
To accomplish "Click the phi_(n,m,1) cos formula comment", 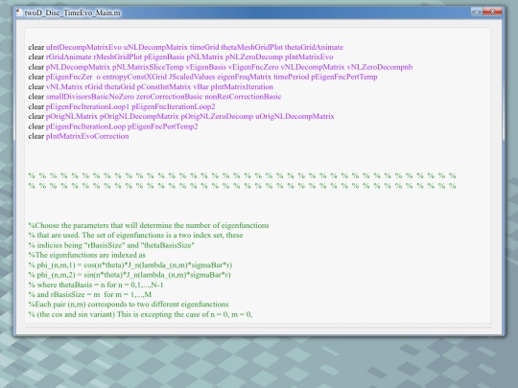I will pos(130,265).
